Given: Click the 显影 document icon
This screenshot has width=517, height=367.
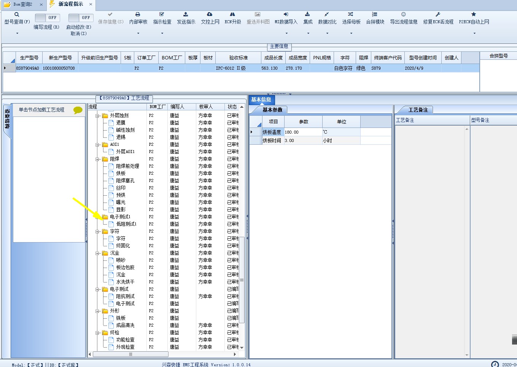Looking at the screenshot, I should click(x=111, y=209).
